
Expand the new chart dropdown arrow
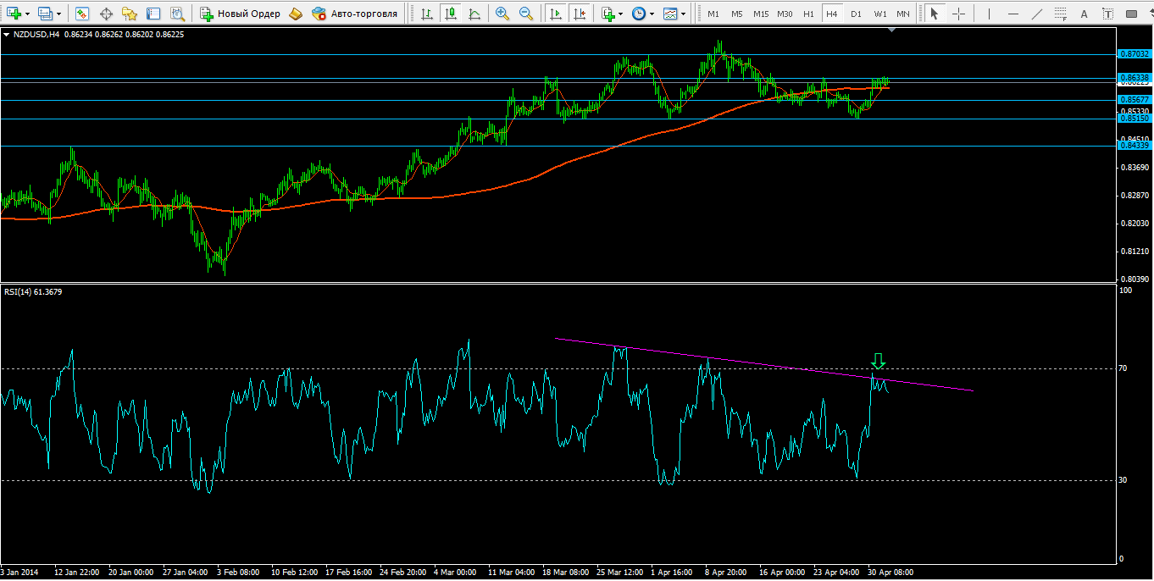pos(29,14)
